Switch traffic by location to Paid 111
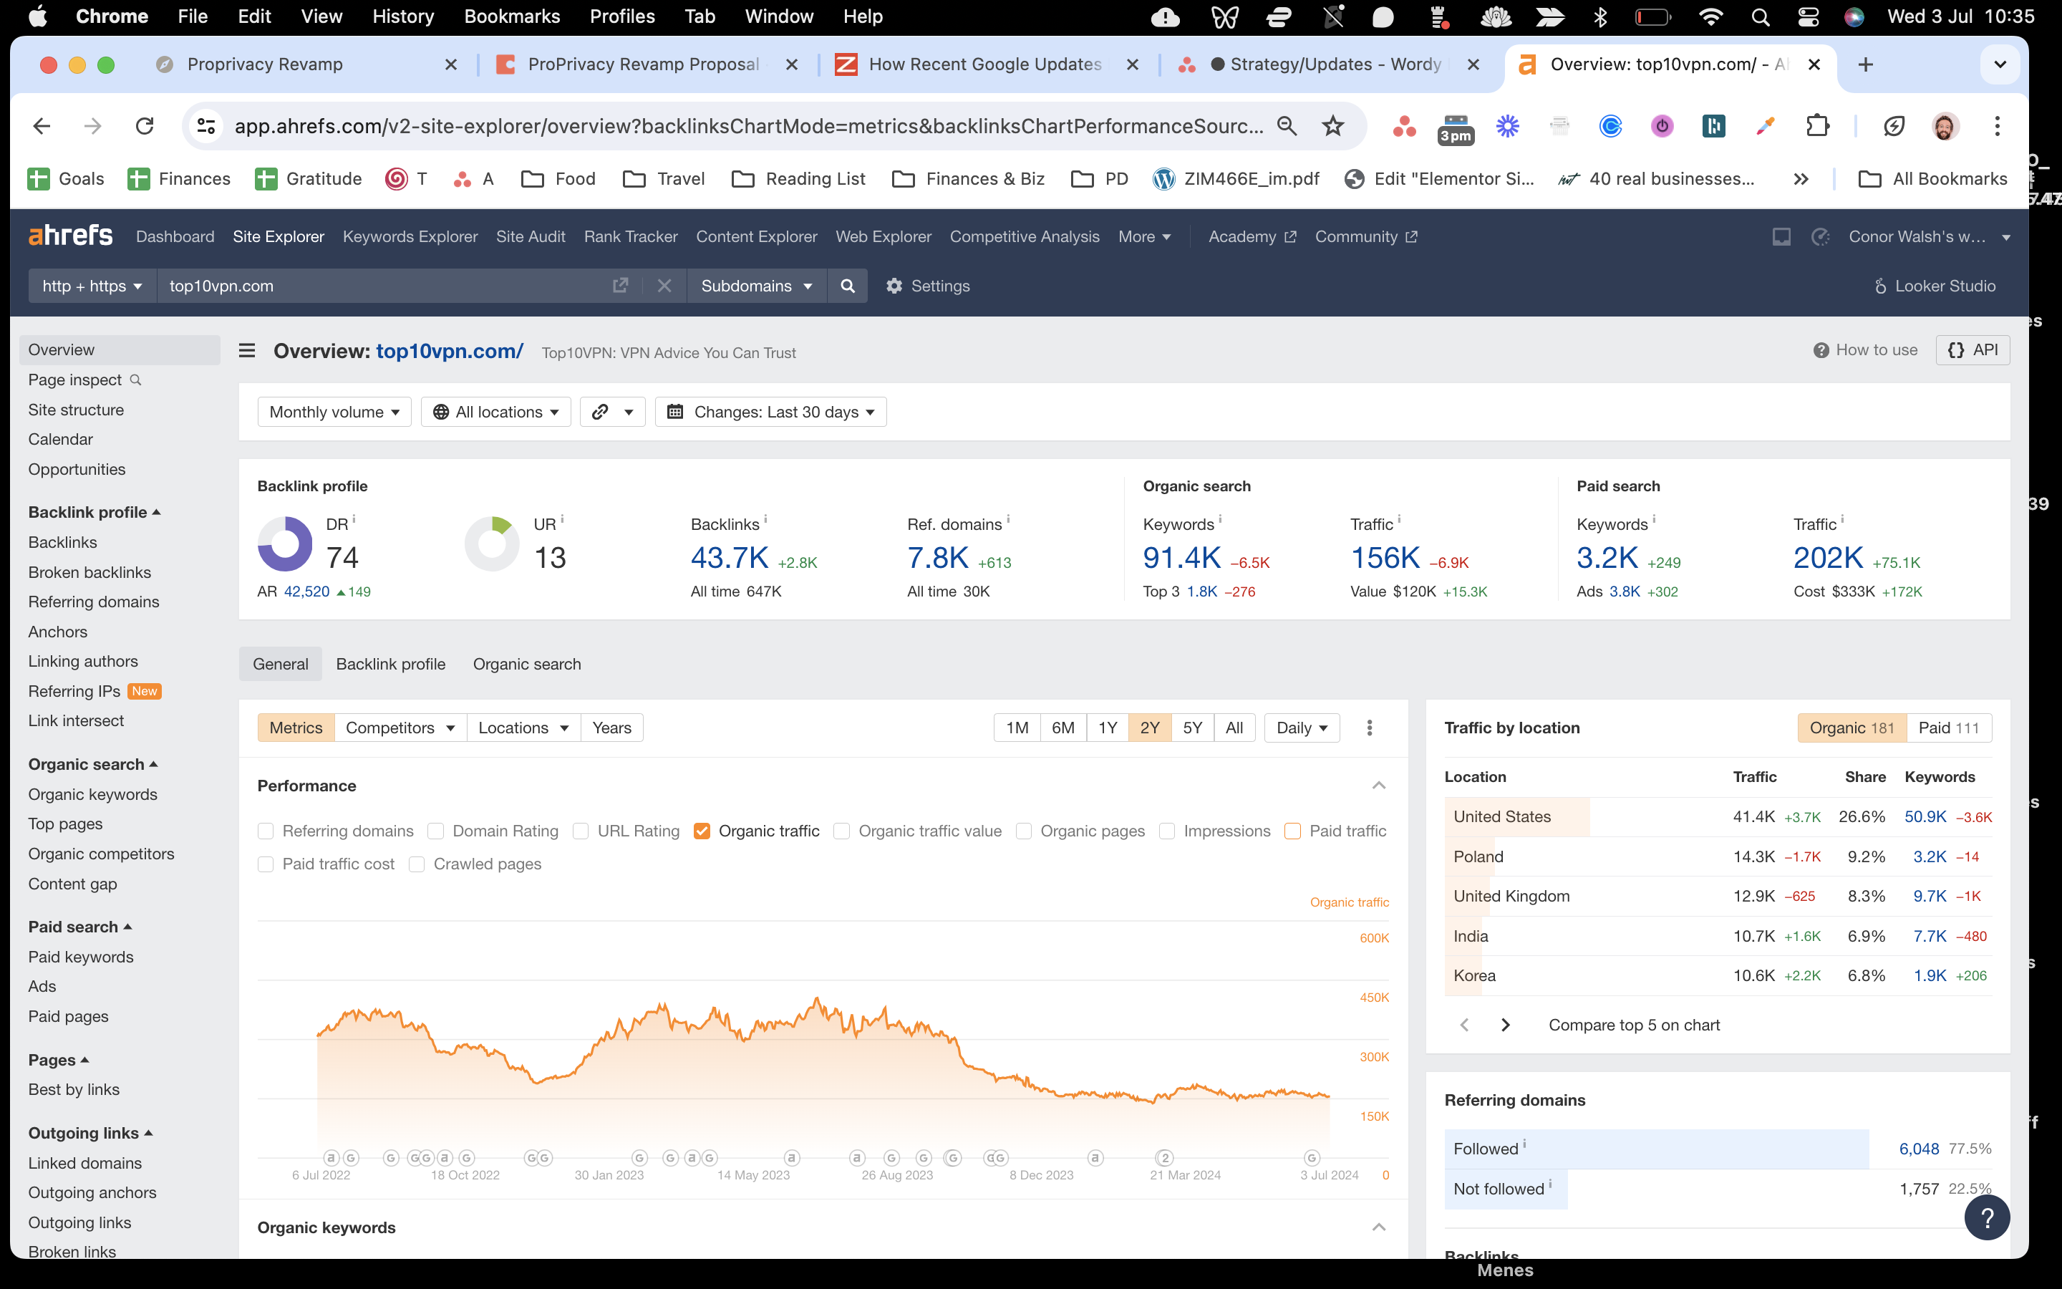The image size is (2062, 1289). [1948, 727]
